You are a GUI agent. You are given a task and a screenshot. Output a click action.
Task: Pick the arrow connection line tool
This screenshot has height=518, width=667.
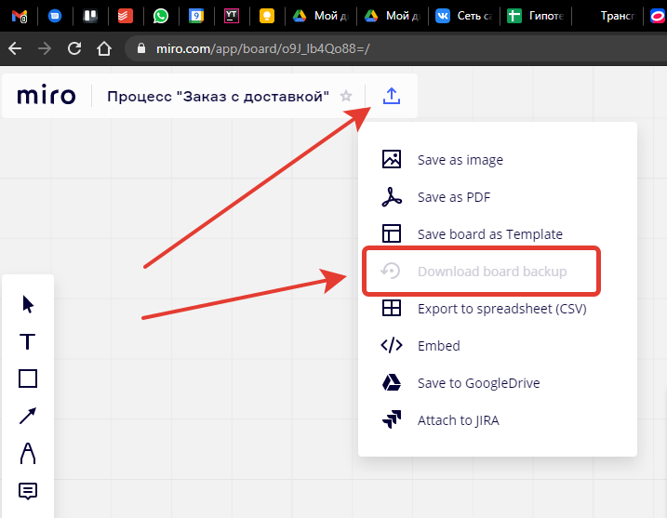[x=28, y=416]
